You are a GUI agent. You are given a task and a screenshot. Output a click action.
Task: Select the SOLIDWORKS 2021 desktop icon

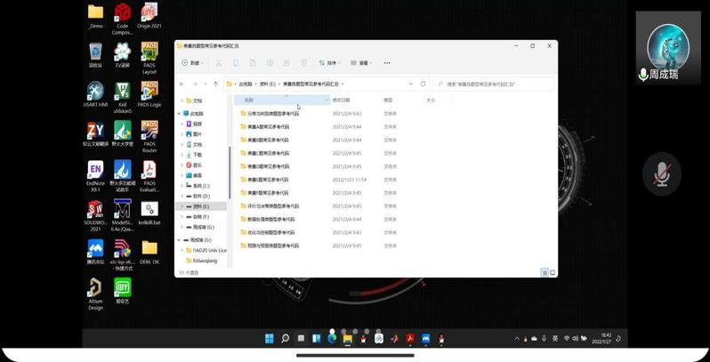(95, 215)
